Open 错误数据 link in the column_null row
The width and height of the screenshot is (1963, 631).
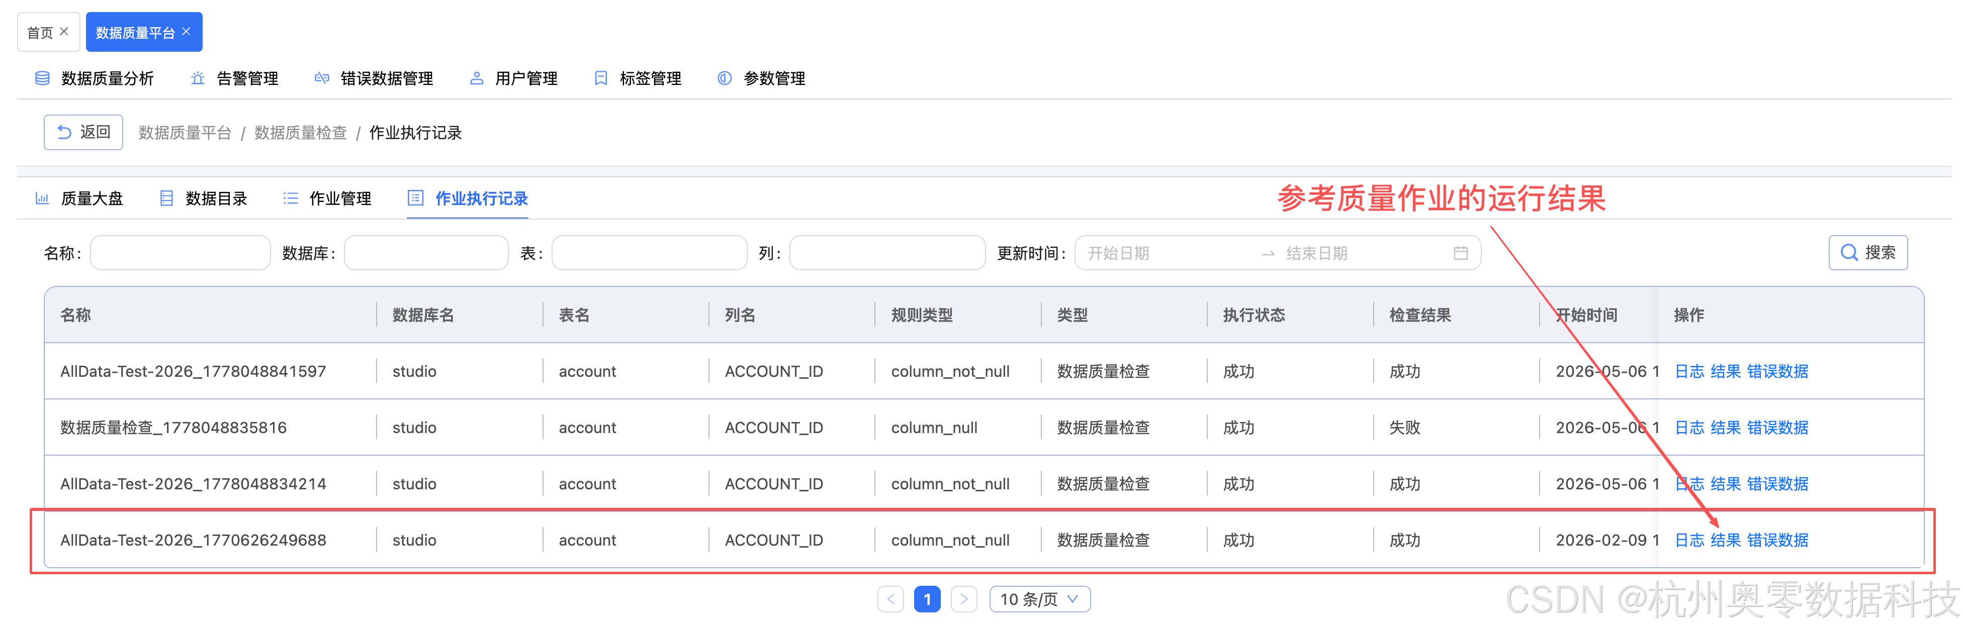pos(1777,428)
